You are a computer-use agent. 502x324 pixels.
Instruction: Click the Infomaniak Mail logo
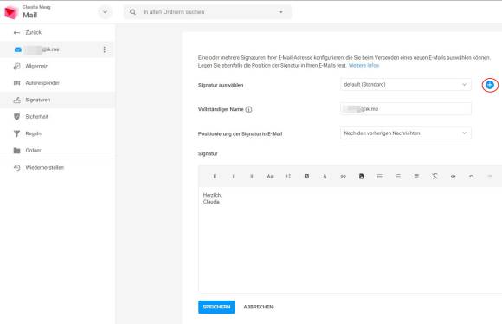[11, 12]
